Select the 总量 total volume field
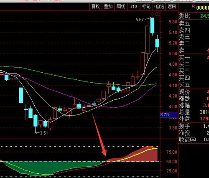Viewport: 209px width, 178px height. point(194,112)
